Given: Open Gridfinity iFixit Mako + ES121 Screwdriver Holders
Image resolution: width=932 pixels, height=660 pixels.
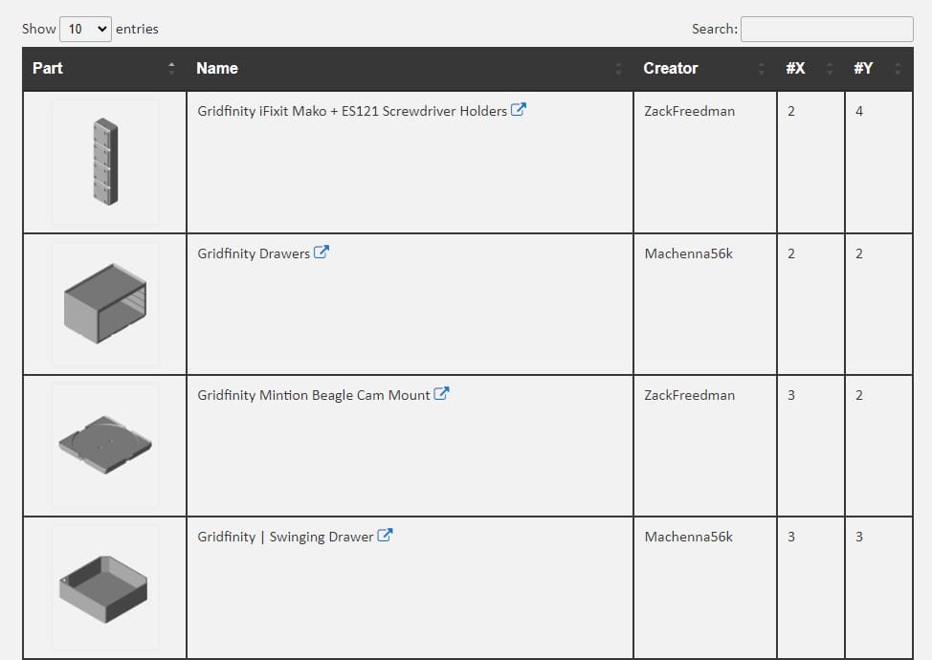Looking at the screenshot, I should (352, 111).
